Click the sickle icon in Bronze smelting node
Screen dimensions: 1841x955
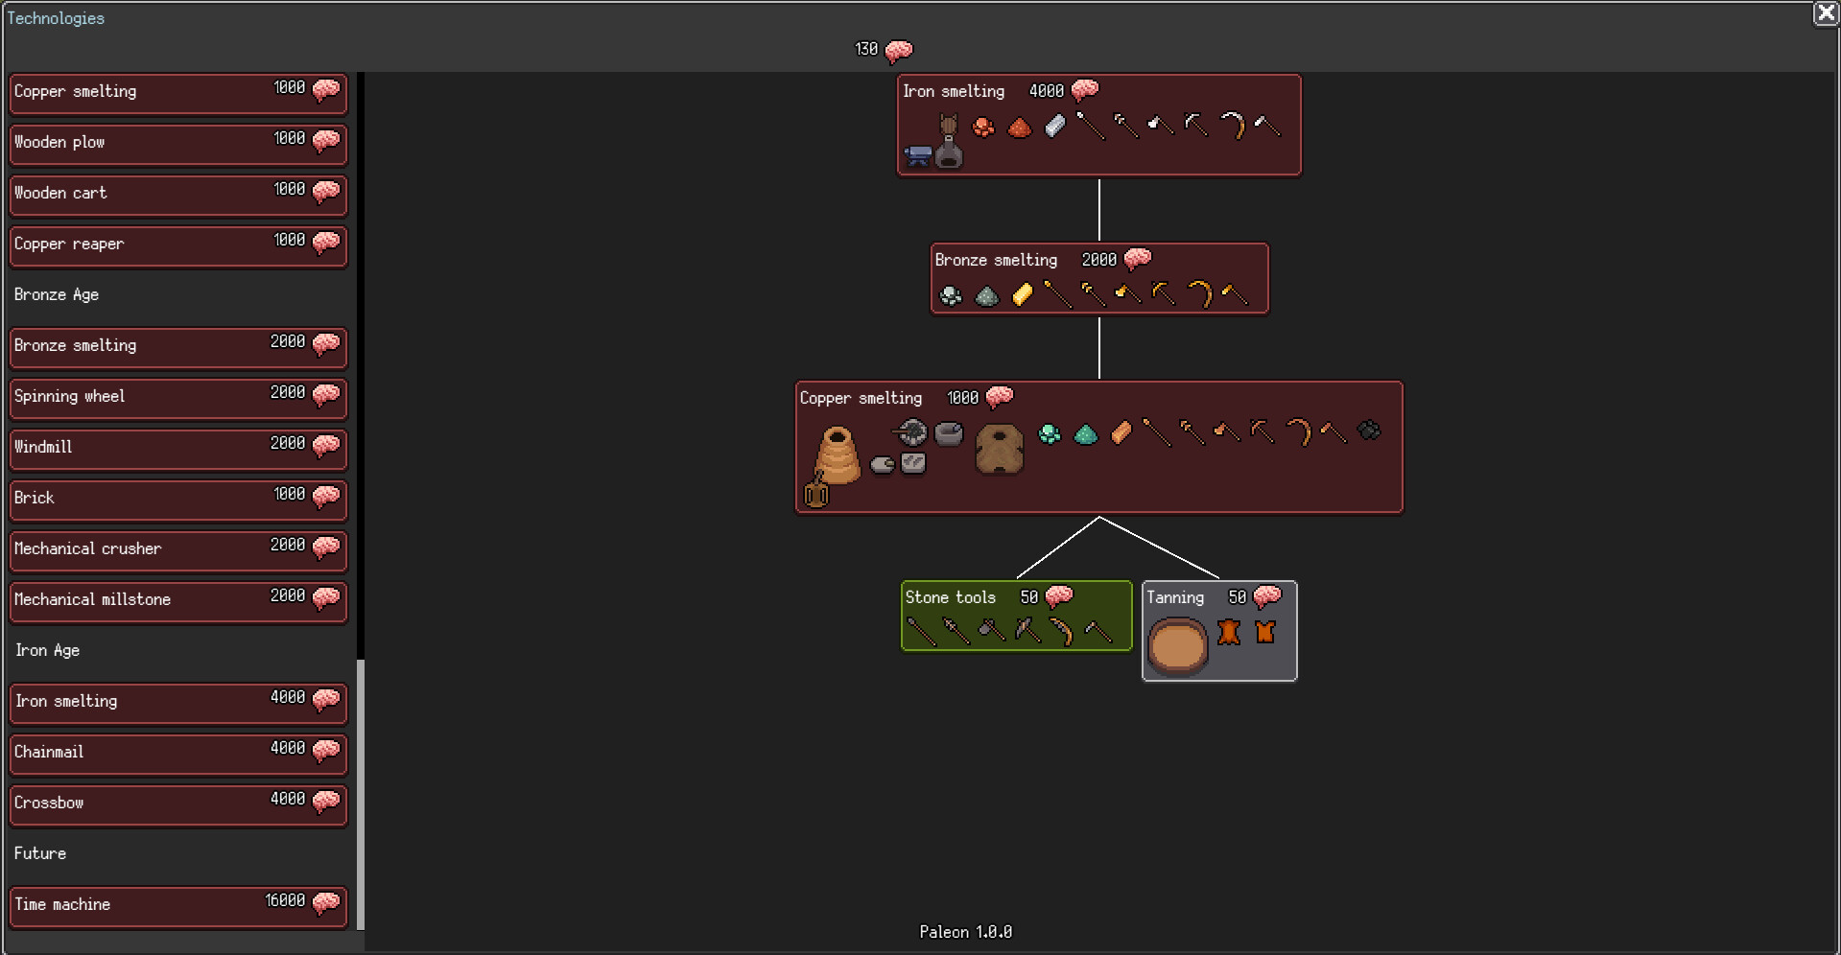(1198, 295)
